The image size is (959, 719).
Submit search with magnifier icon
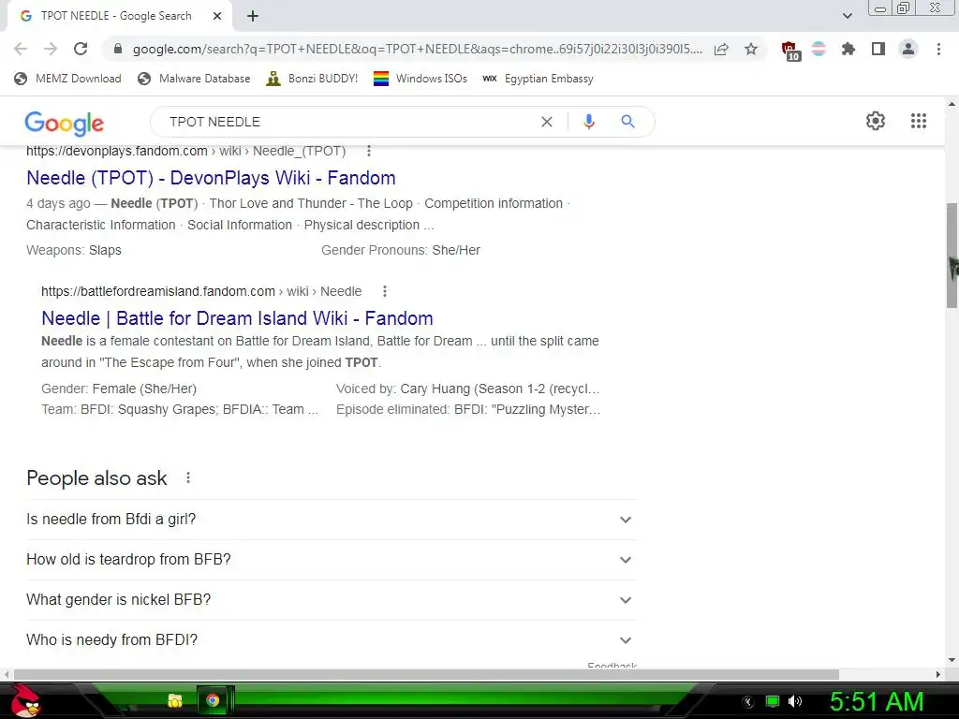[x=627, y=122]
